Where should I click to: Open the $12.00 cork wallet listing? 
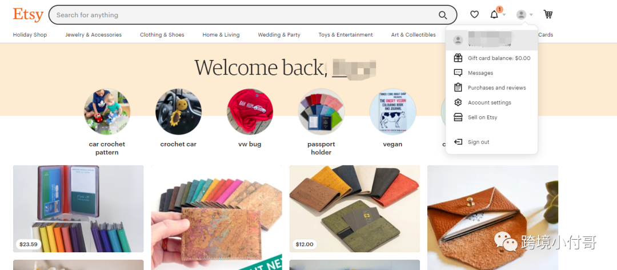click(355, 209)
